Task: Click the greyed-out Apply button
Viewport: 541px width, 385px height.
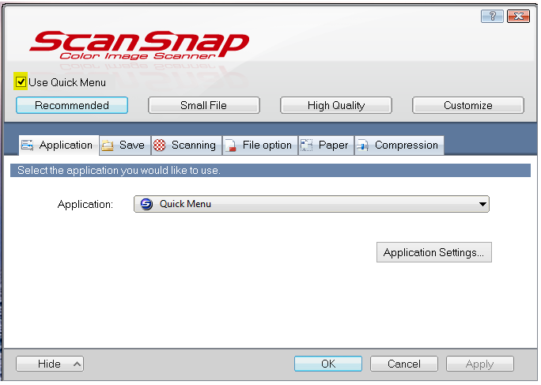Action: tap(479, 364)
